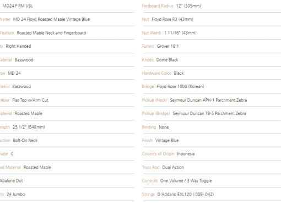Screen dimensions: 281x210
Task: Click Country of Origin Indonesia entry
Action: 168,154
